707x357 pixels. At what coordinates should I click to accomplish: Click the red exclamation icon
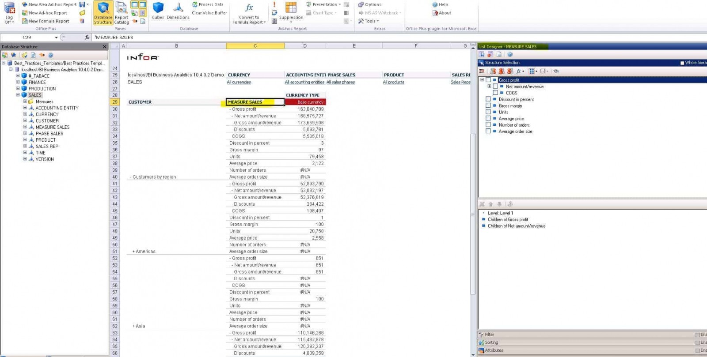pyautogui.click(x=274, y=4)
